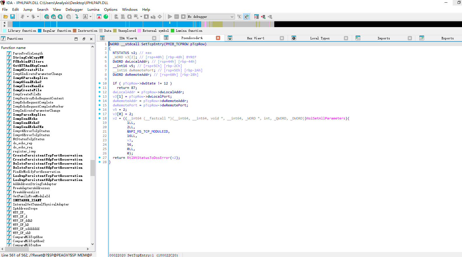Click the red triangle toolbar icon
The width and height of the screenshot is (462, 257).
click(99, 17)
